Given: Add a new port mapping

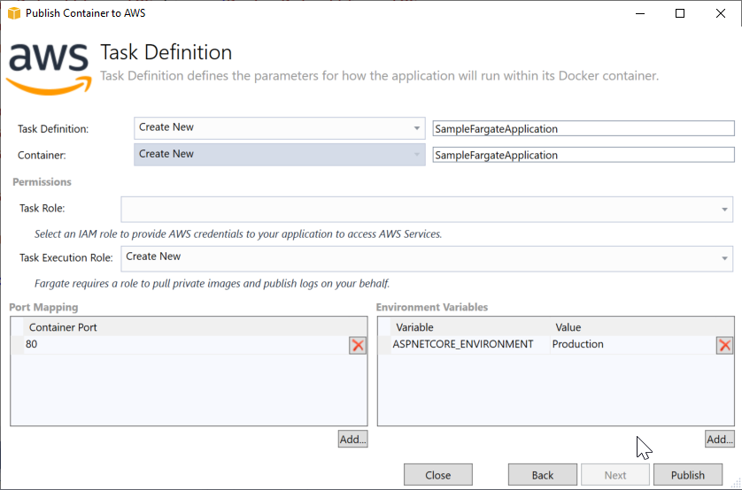Looking at the screenshot, I should (x=353, y=439).
